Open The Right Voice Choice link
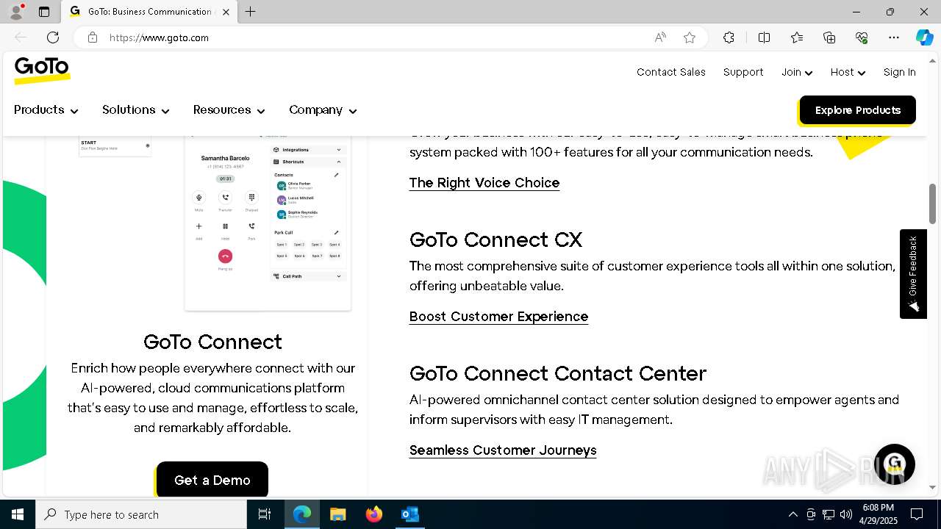Screen dimensions: 941x529 coord(484,182)
